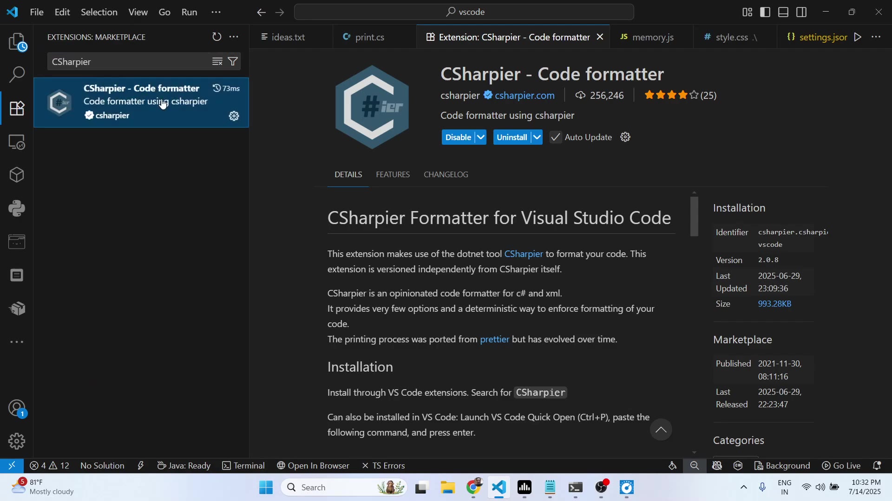Click Go Live in status bar
The height and width of the screenshot is (501, 892).
point(842,466)
